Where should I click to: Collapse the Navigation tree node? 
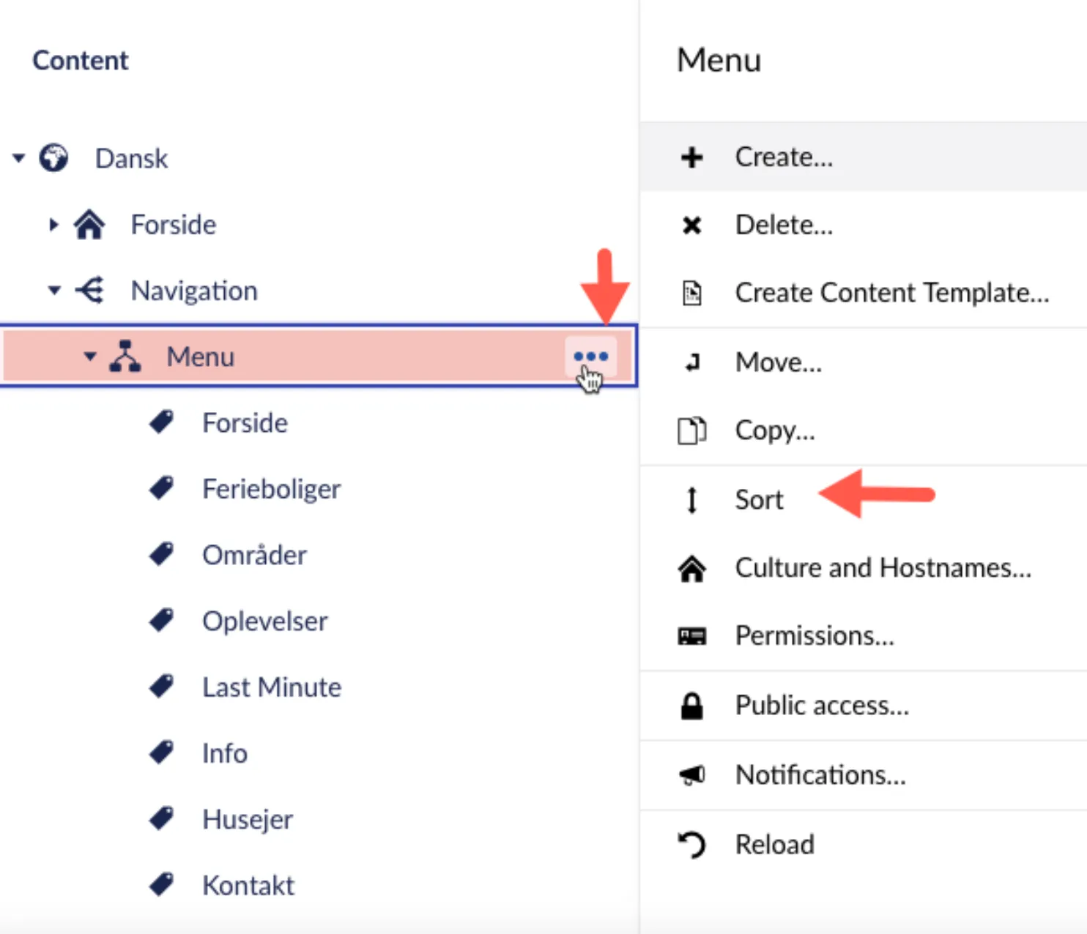54,291
